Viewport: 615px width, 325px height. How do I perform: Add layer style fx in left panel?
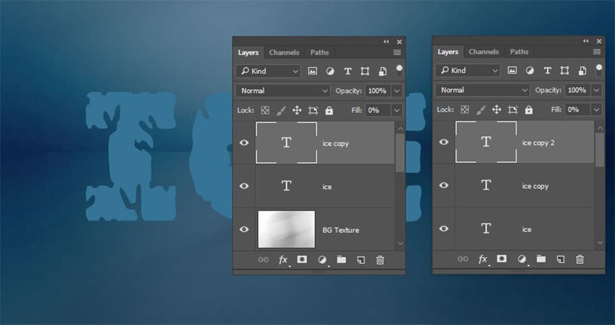click(283, 260)
